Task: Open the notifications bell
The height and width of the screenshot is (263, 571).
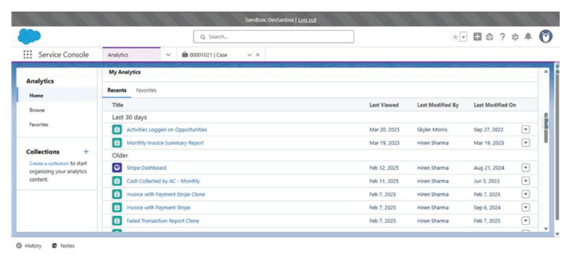Action: [x=528, y=36]
